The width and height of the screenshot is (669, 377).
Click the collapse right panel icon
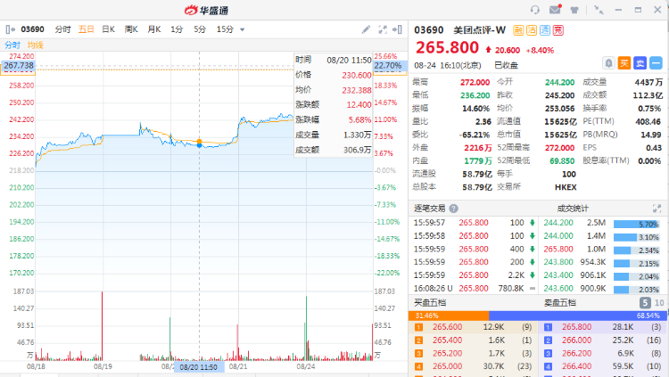(x=397, y=29)
